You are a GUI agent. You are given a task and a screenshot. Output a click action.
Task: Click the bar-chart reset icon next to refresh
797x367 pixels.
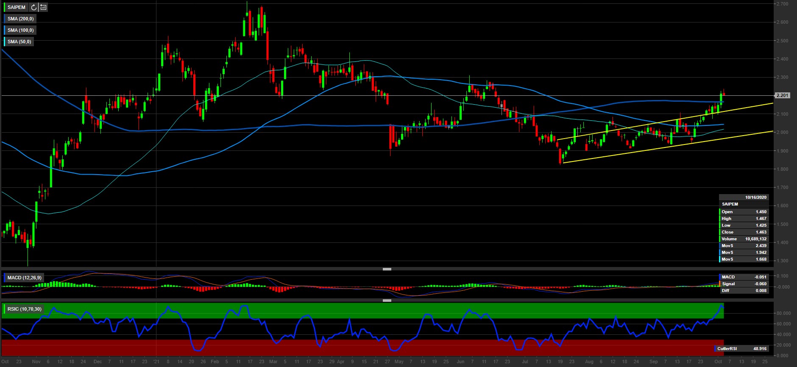[x=43, y=7]
